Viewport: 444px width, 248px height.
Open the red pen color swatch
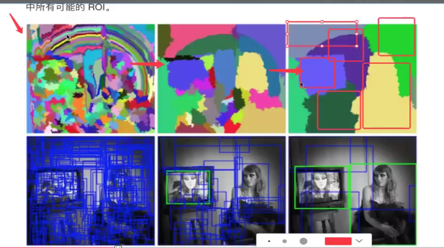point(338,241)
